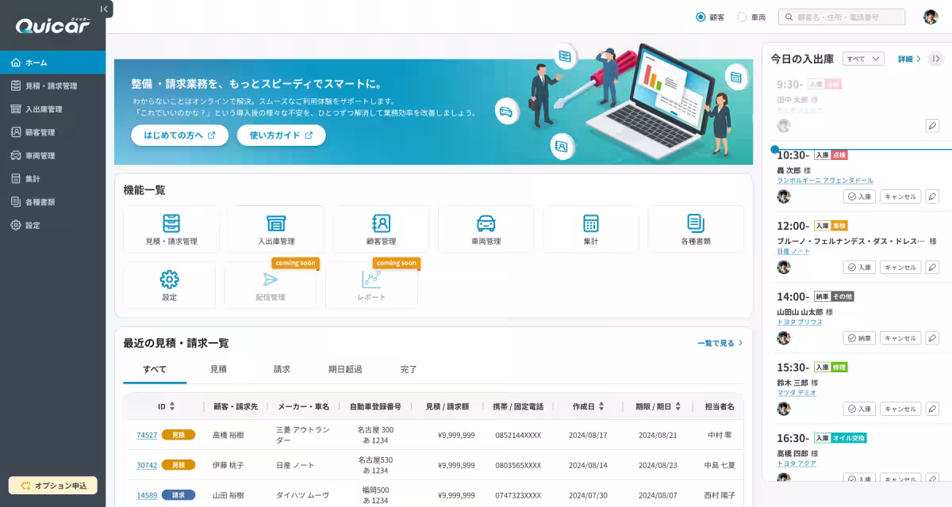Open the 車両管理 car icon tile
Image resolution: width=952 pixels, height=507 pixels.
(x=486, y=223)
